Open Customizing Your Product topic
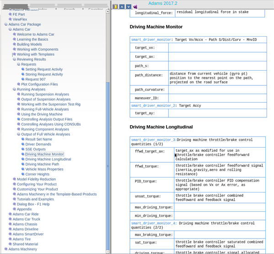 (38, 189)
